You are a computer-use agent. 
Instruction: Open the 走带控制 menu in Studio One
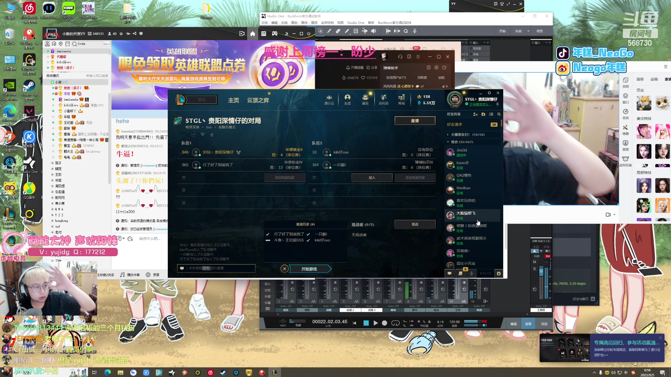[x=327, y=23]
